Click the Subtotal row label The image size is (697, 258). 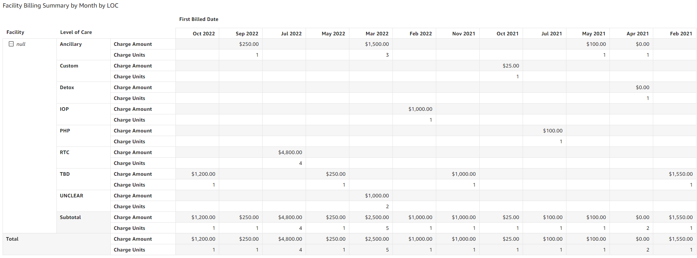click(71, 217)
